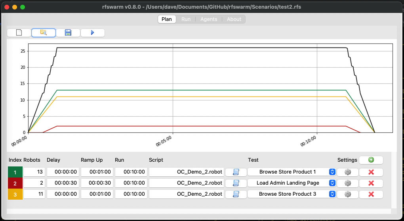The image size is (404, 221).
Task: Open Browse Store Product 1 test dropdown
Action: point(292,172)
